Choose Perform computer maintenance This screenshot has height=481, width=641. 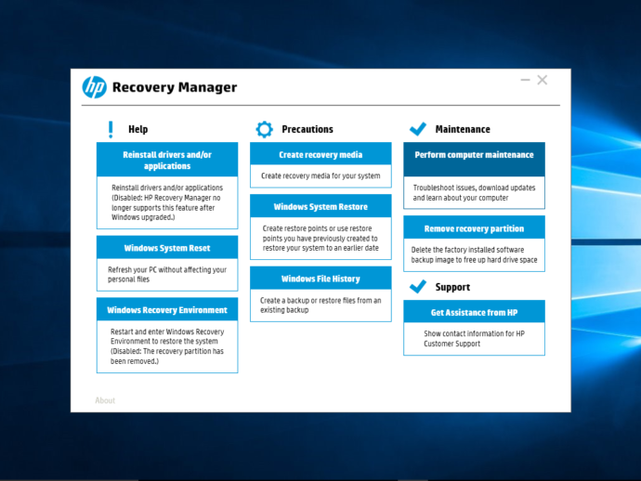tap(474, 160)
